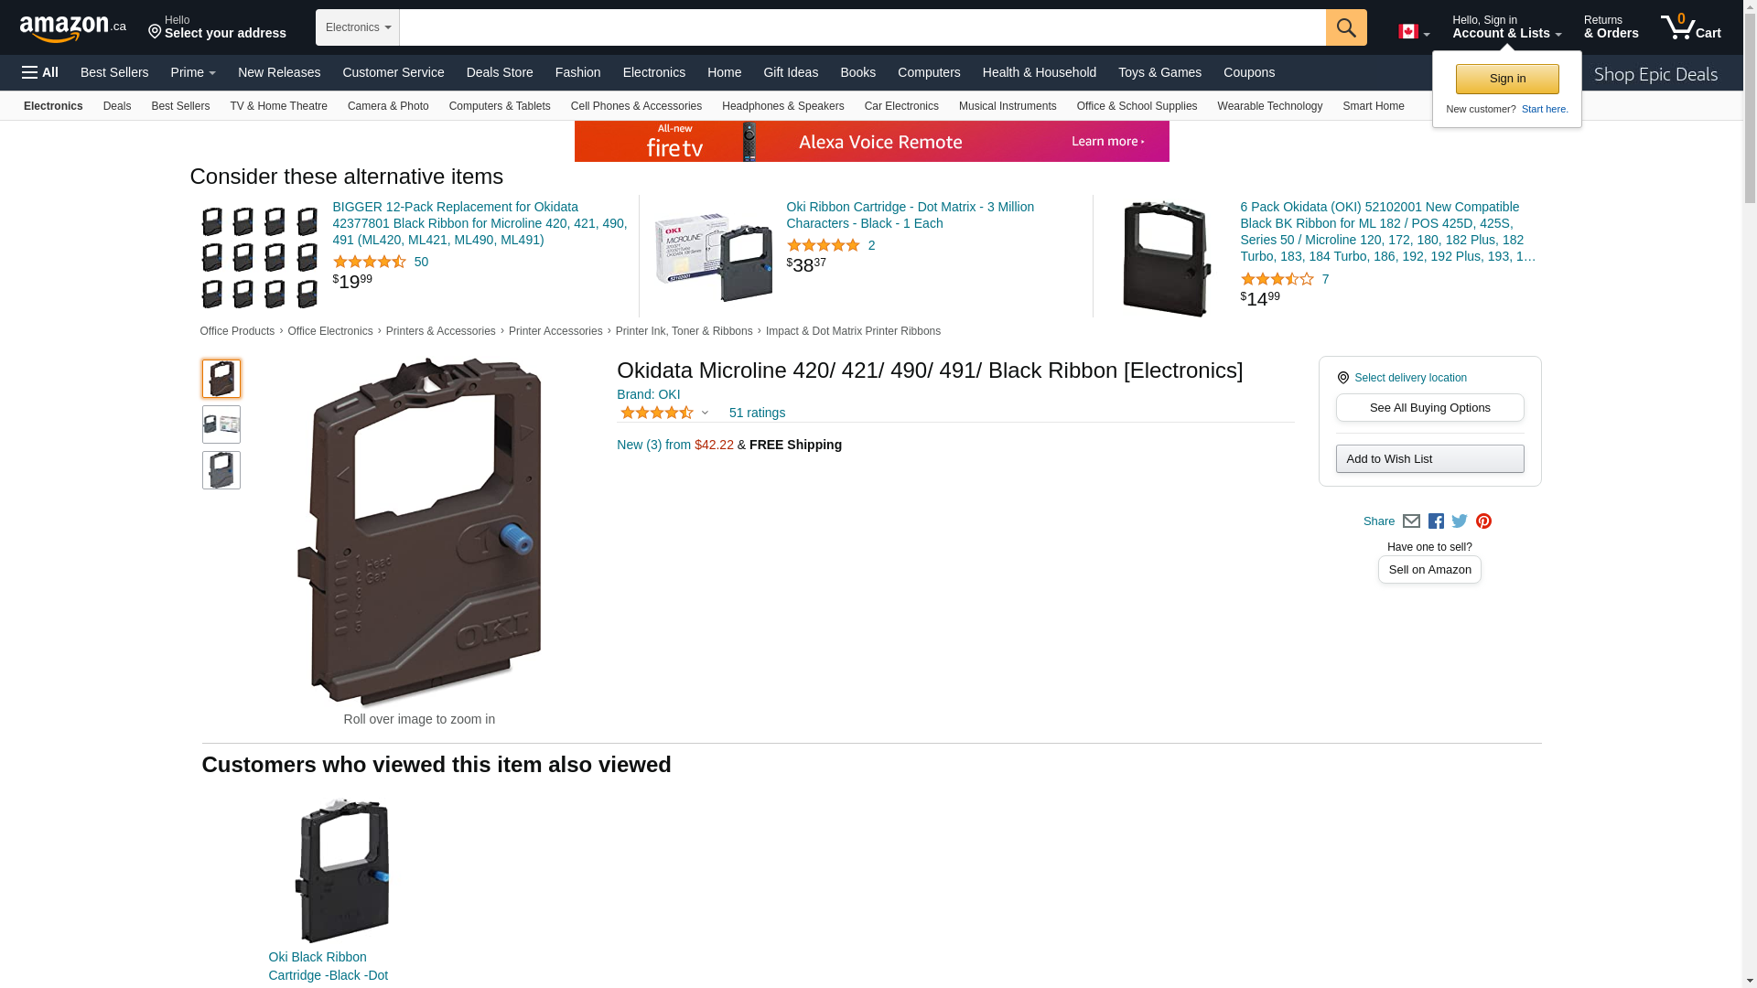The image size is (1757, 988).
Task: Share on Pinterest icon
Action: pyautogui.click(x=1483, y=521)
